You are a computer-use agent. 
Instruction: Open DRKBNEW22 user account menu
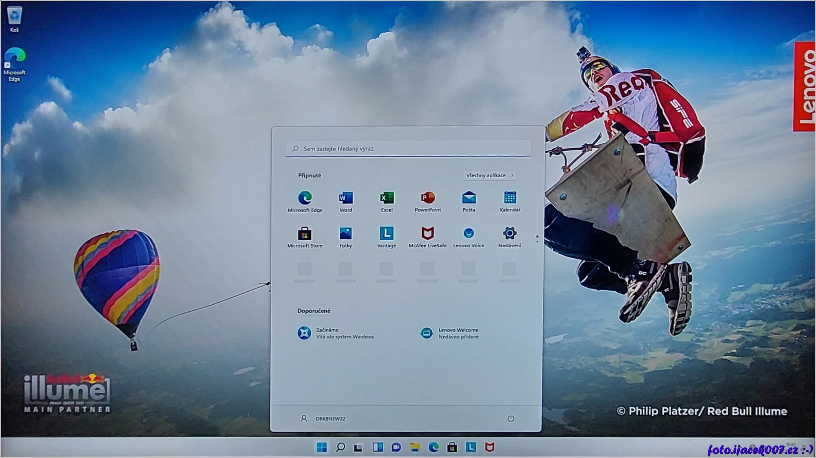point(323,419)
